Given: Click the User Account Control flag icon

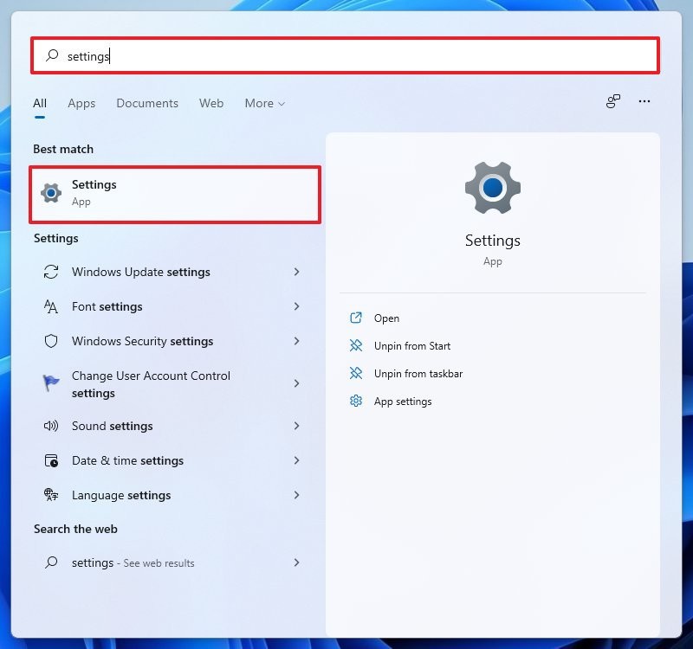Looking at the screenshot, I should [51, 382].
